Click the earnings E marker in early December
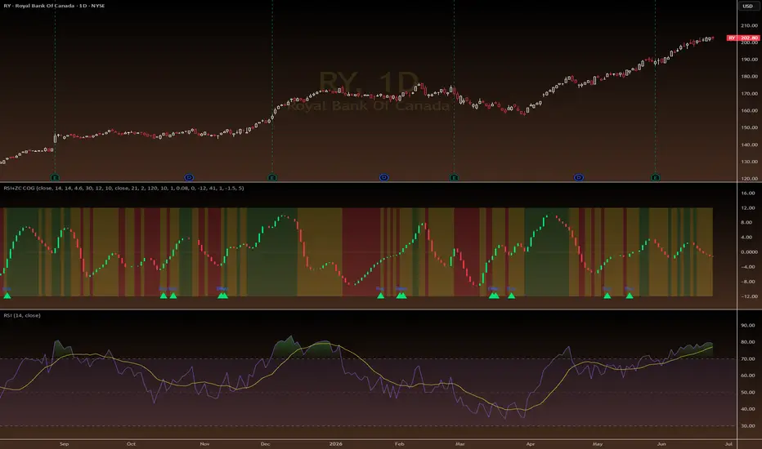 272,178
